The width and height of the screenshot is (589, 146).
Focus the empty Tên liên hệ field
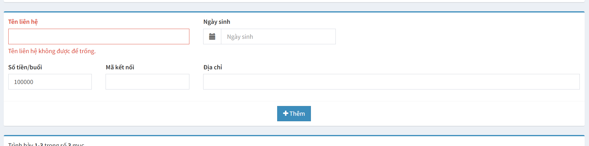99,37
